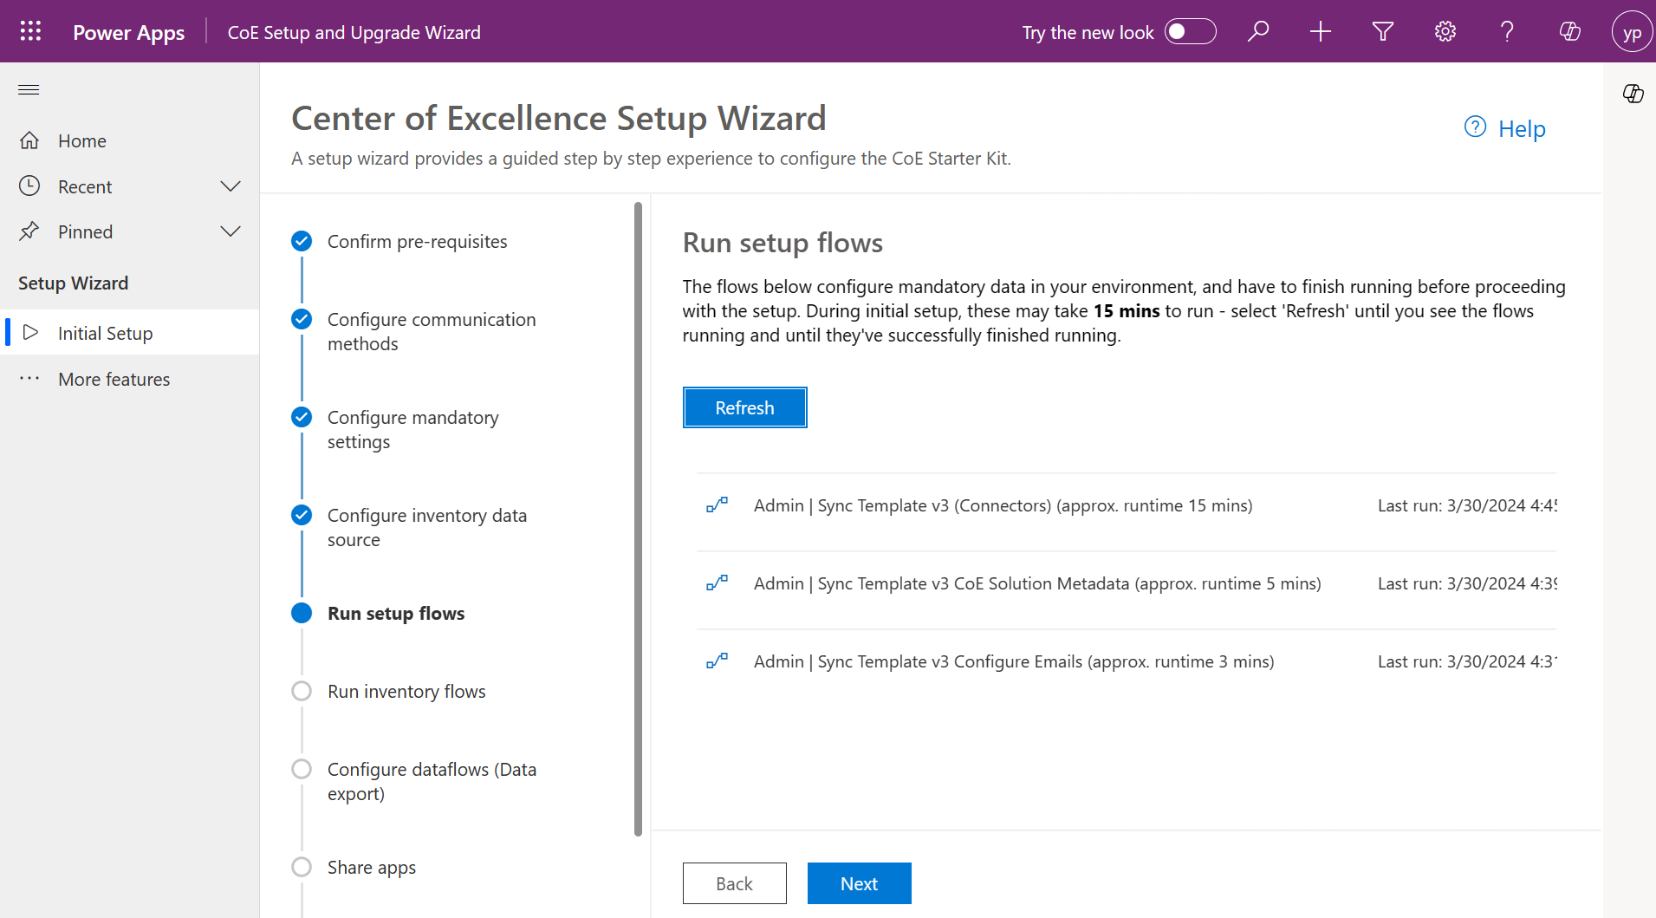Open the advanced find filter icon

point(1382,32)
